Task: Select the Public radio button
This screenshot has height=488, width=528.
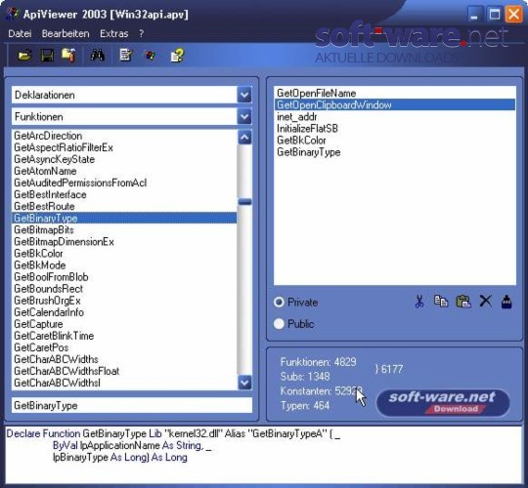Action: pos(279,324)
